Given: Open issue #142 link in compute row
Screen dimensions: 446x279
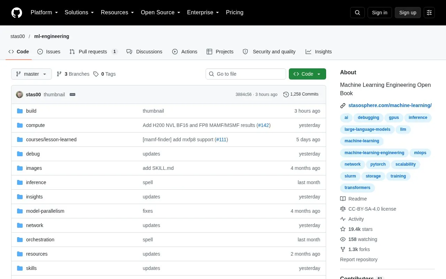Looking at the screenshot, I should [263, 125].
